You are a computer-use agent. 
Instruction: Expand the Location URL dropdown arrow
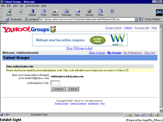pyautogui.click(x=136, y=20)
